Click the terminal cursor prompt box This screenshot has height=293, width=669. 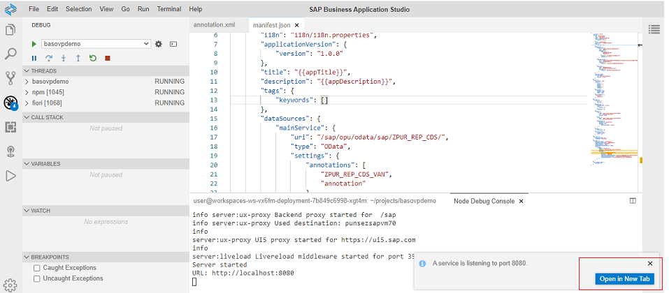(x=194, y=282)
